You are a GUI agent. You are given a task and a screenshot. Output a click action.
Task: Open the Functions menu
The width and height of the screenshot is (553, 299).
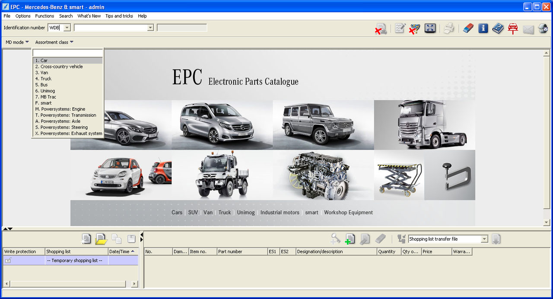coord(44,16)
